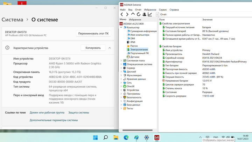Viewport: 252px width, 142px height.
Task: Open the user icon in AIDA64 toolbar
Action: pyautogui.click(x=144, y=14)
